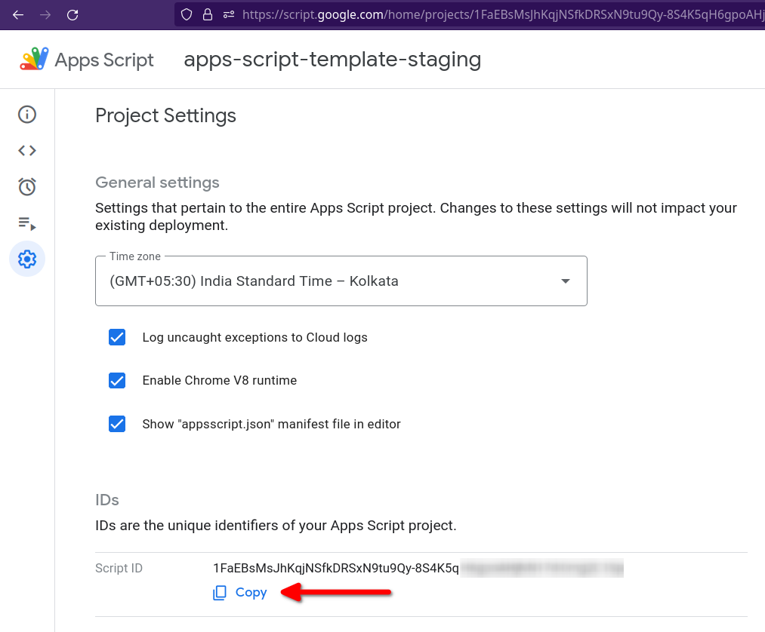
Task: Open the Time zone dropdown field
Action: tap(341, 281)
